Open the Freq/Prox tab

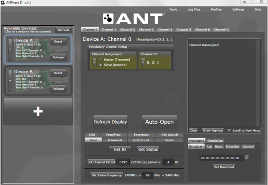click(113, 135)
